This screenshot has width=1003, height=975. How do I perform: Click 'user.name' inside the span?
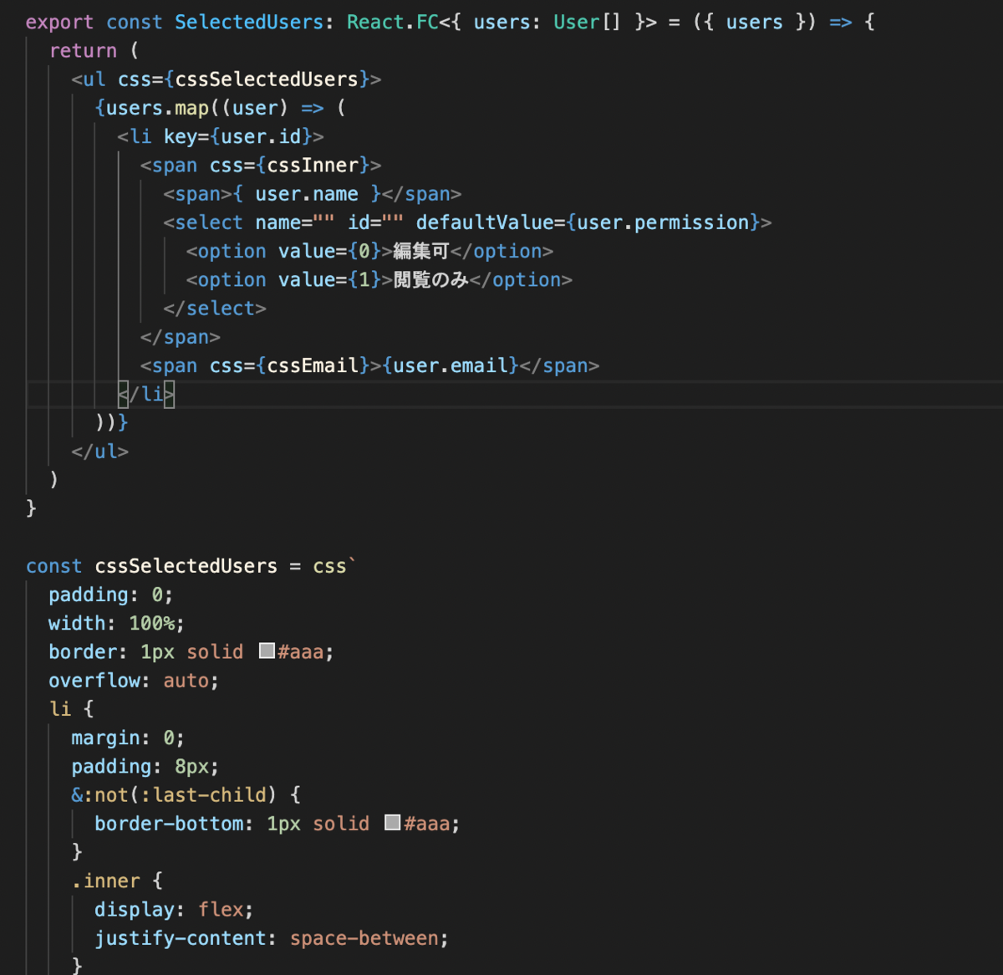coord(307,194)
